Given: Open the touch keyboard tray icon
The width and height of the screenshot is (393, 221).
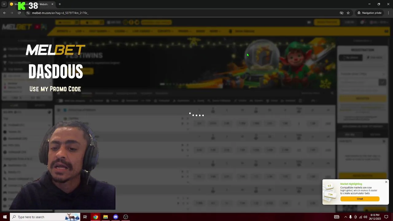Looking at the screenshot, I should coord(337,217).
